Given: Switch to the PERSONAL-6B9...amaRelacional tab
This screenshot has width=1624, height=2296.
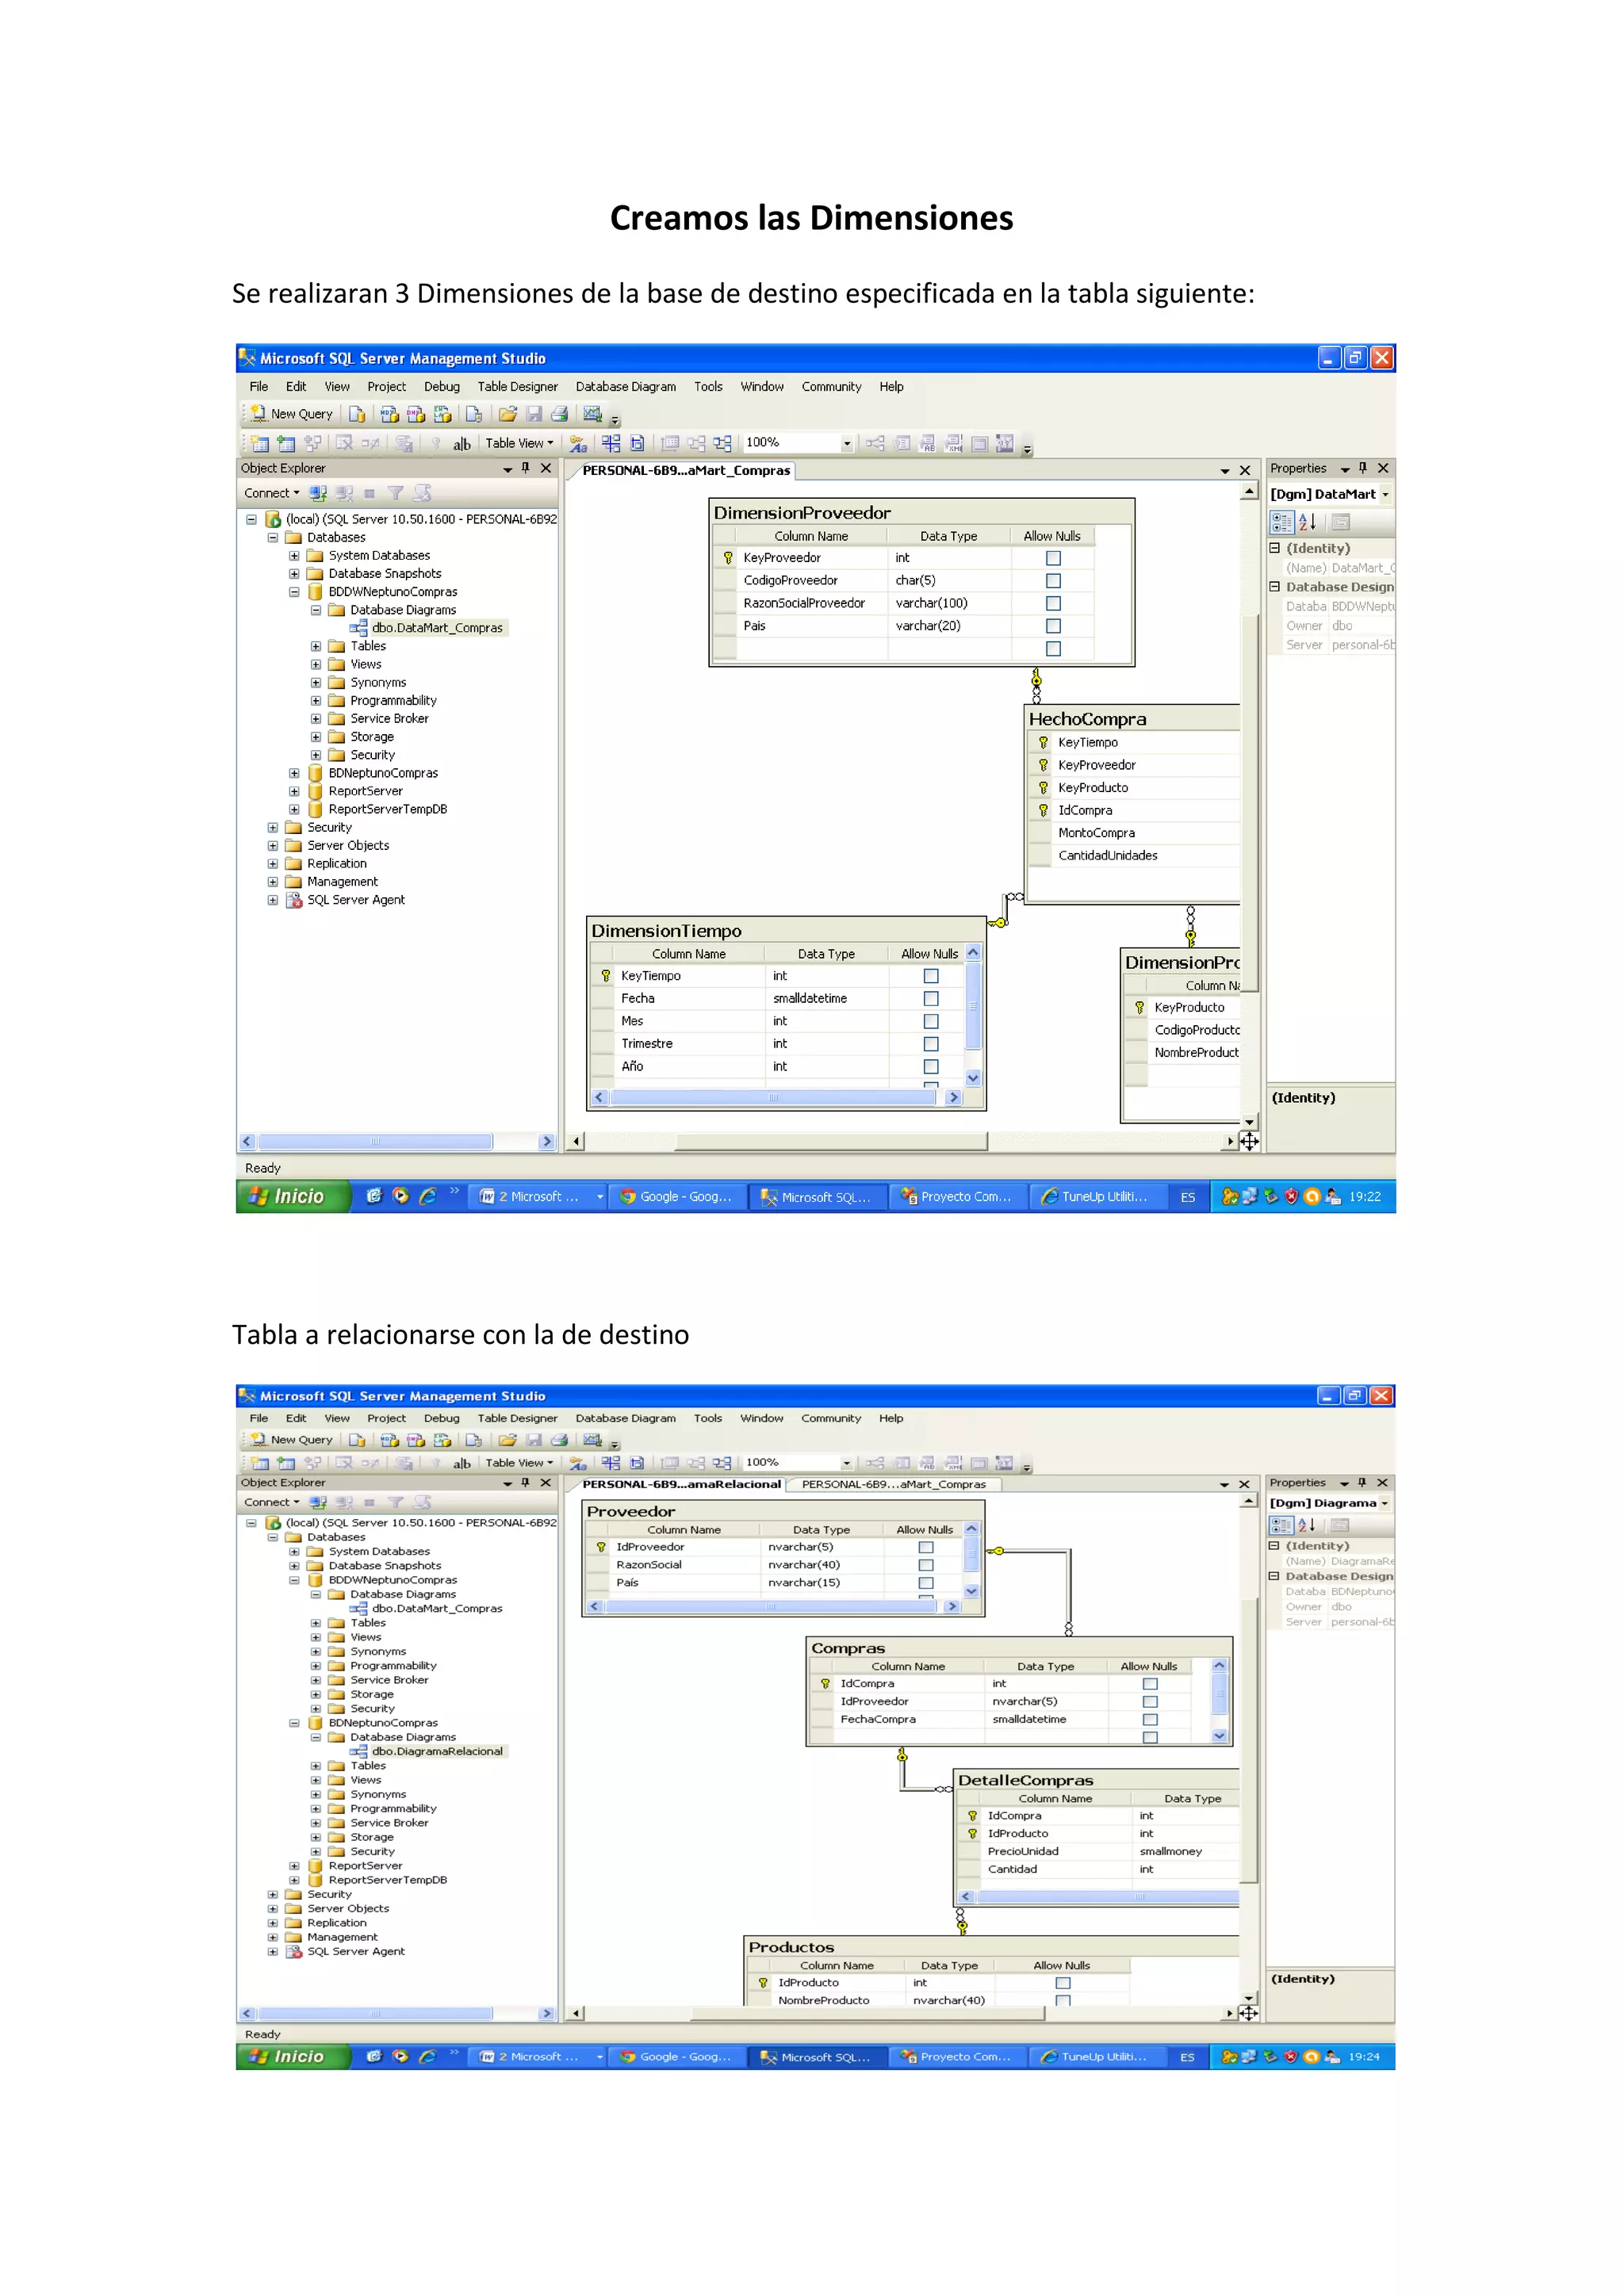Looking at the screenshot, I should tap(681, 1484).
